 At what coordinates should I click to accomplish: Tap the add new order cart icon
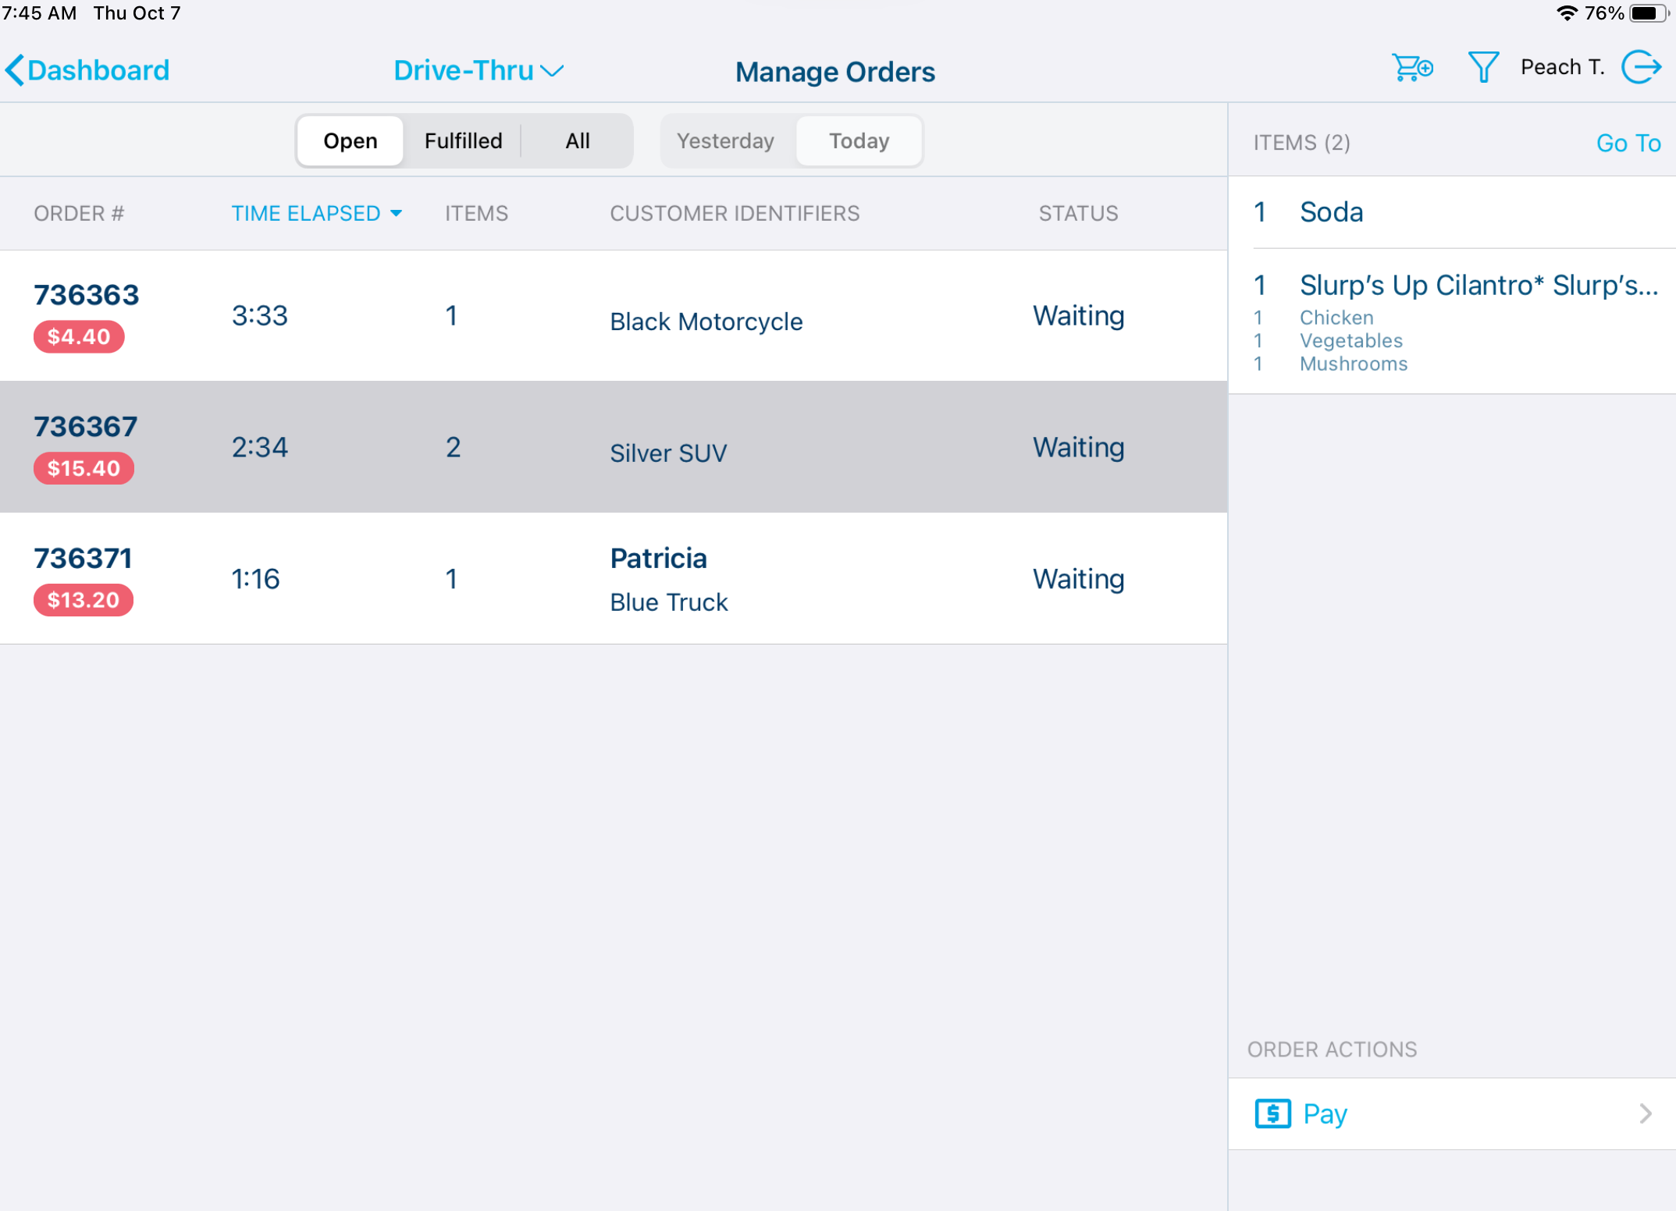click(x=1411, y=68)
